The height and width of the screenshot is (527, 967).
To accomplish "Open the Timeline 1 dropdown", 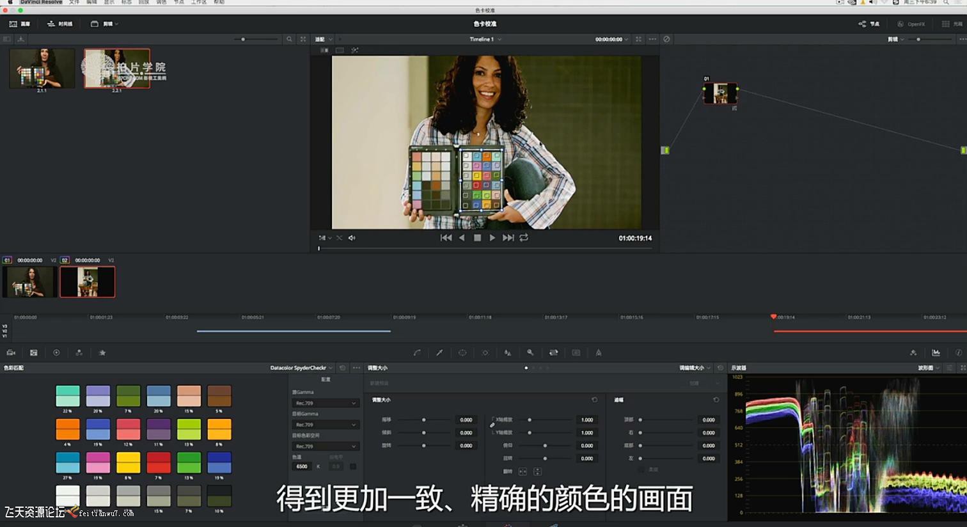I will click(x=485, y=39).
